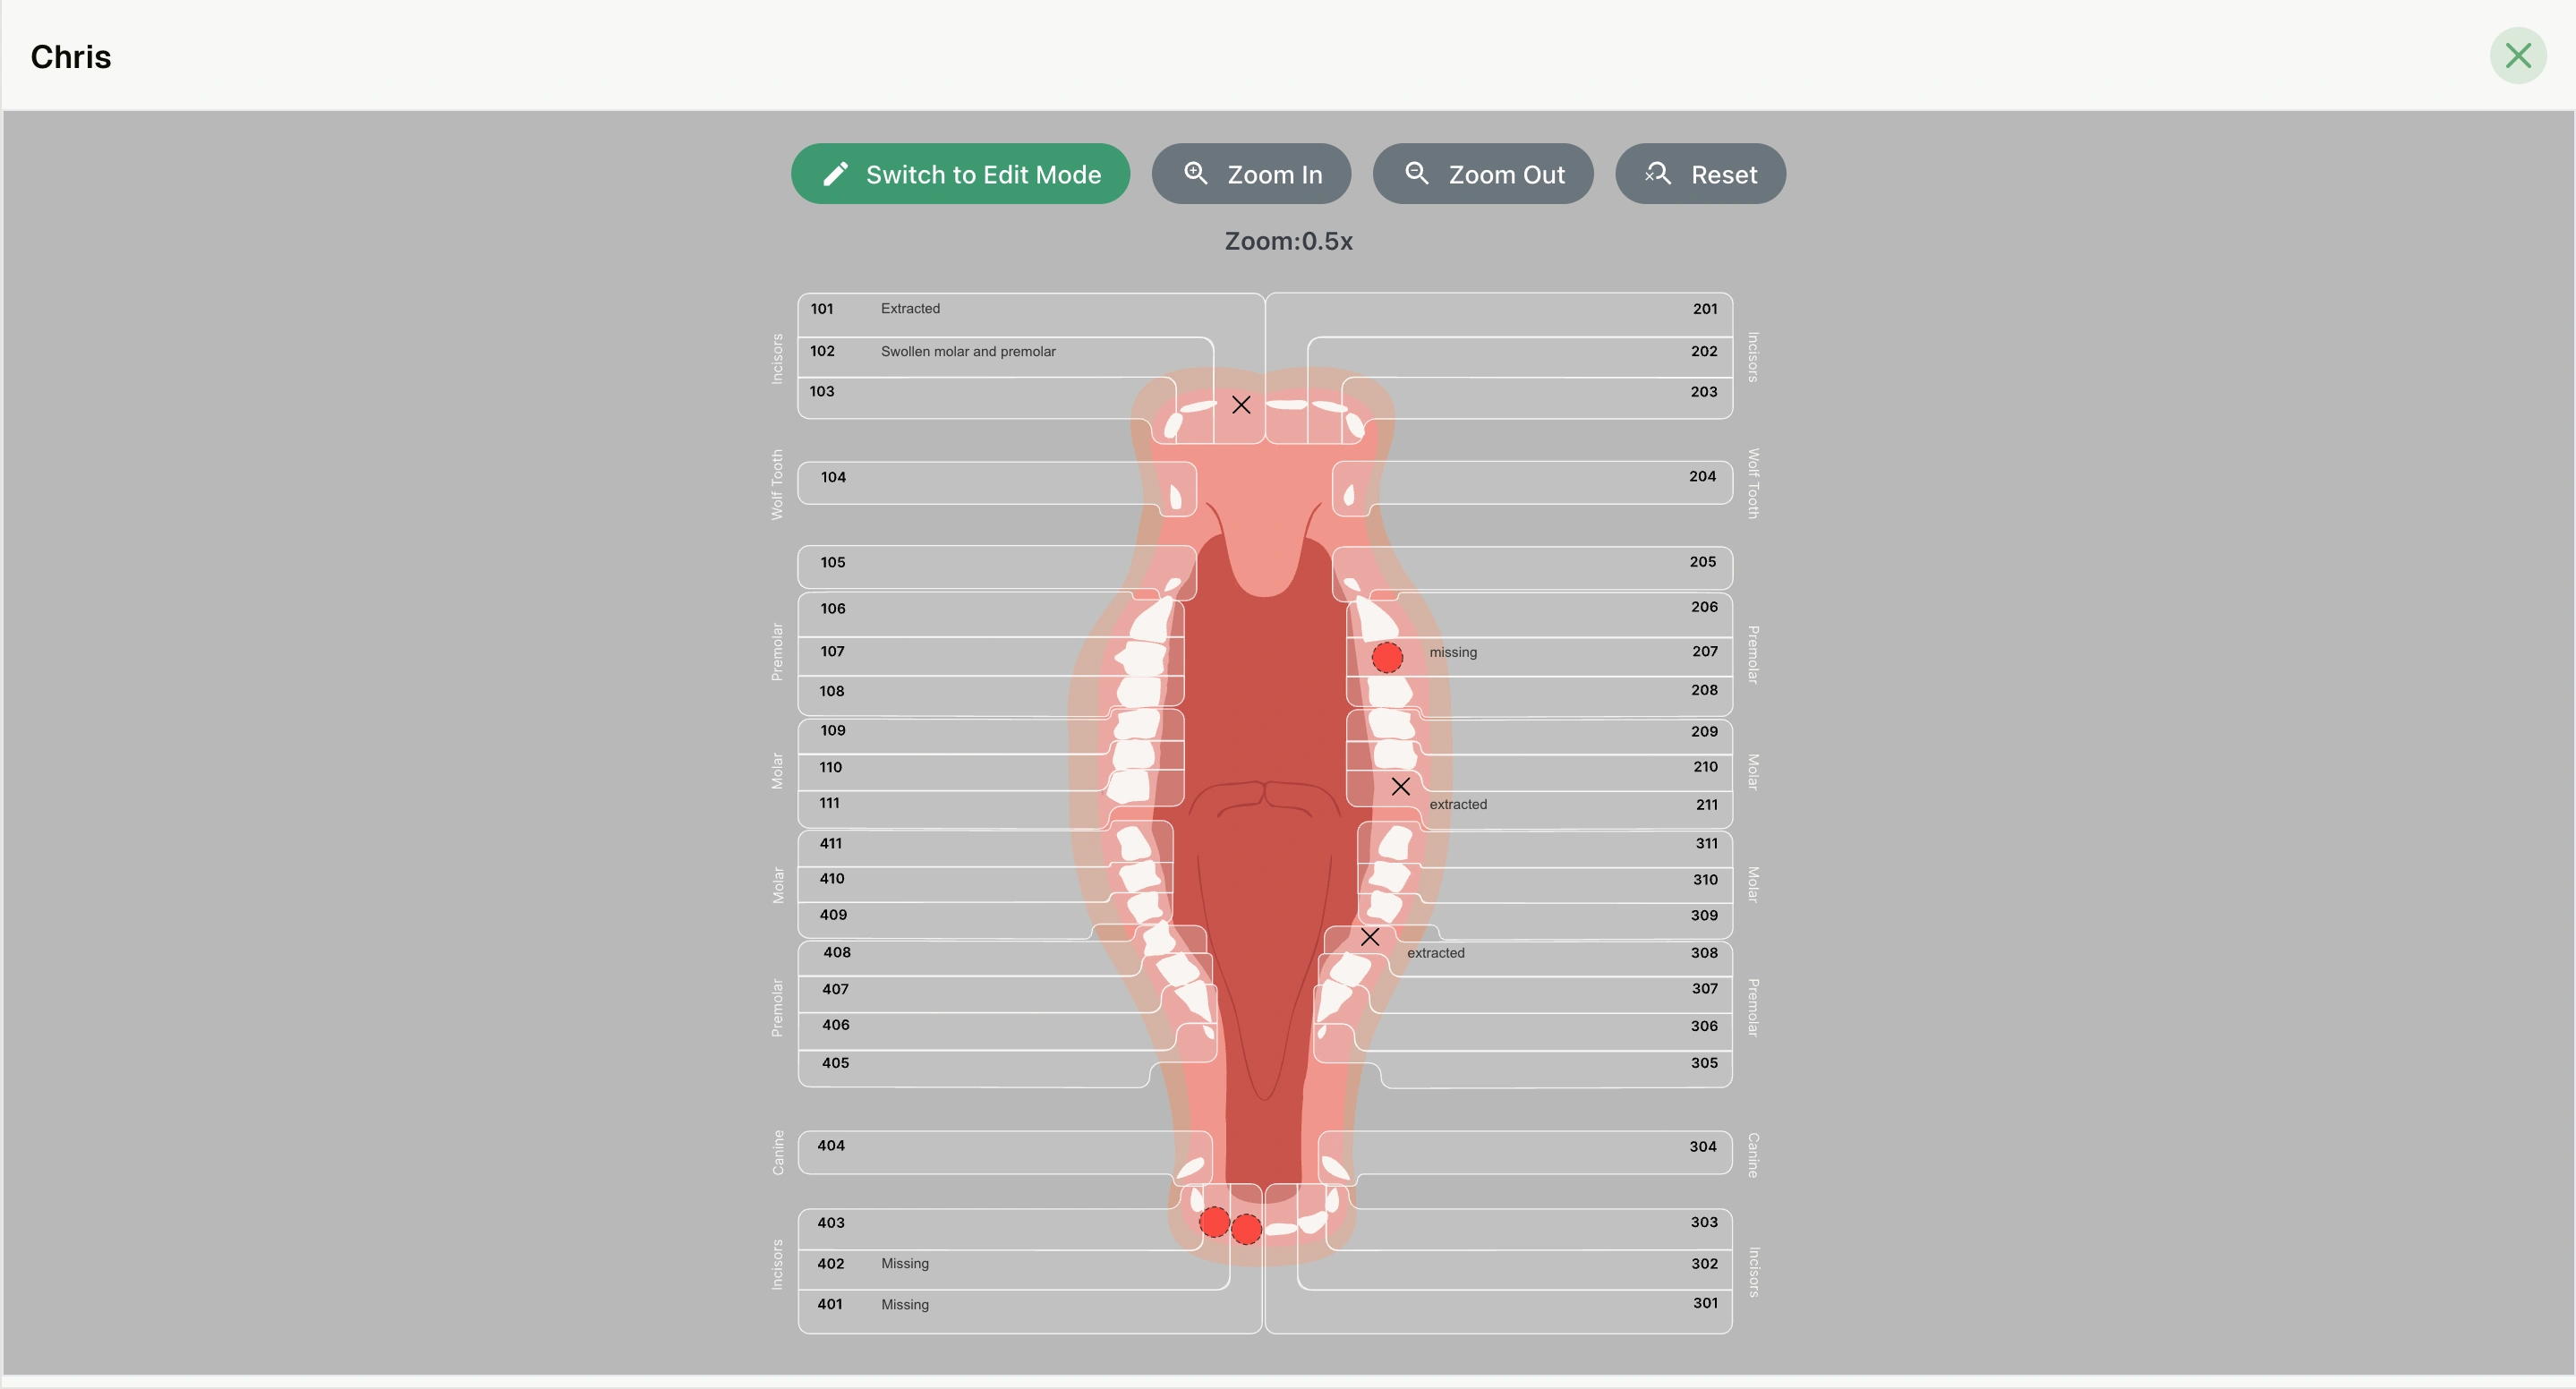Click the X marker beside extracted tooth 308
Image resolution: width=2576 pixels, height=1389 pixels.
[1370, 937]
